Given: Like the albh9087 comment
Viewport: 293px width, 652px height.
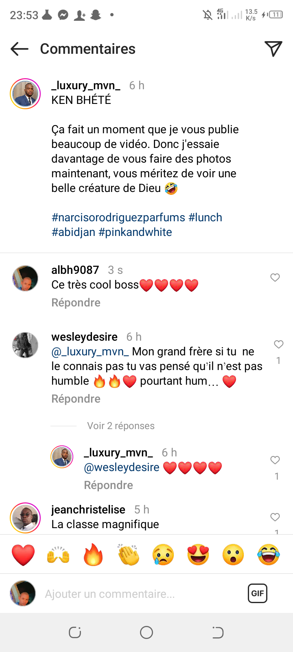Looking at the screenshot, I should (275, 278).
